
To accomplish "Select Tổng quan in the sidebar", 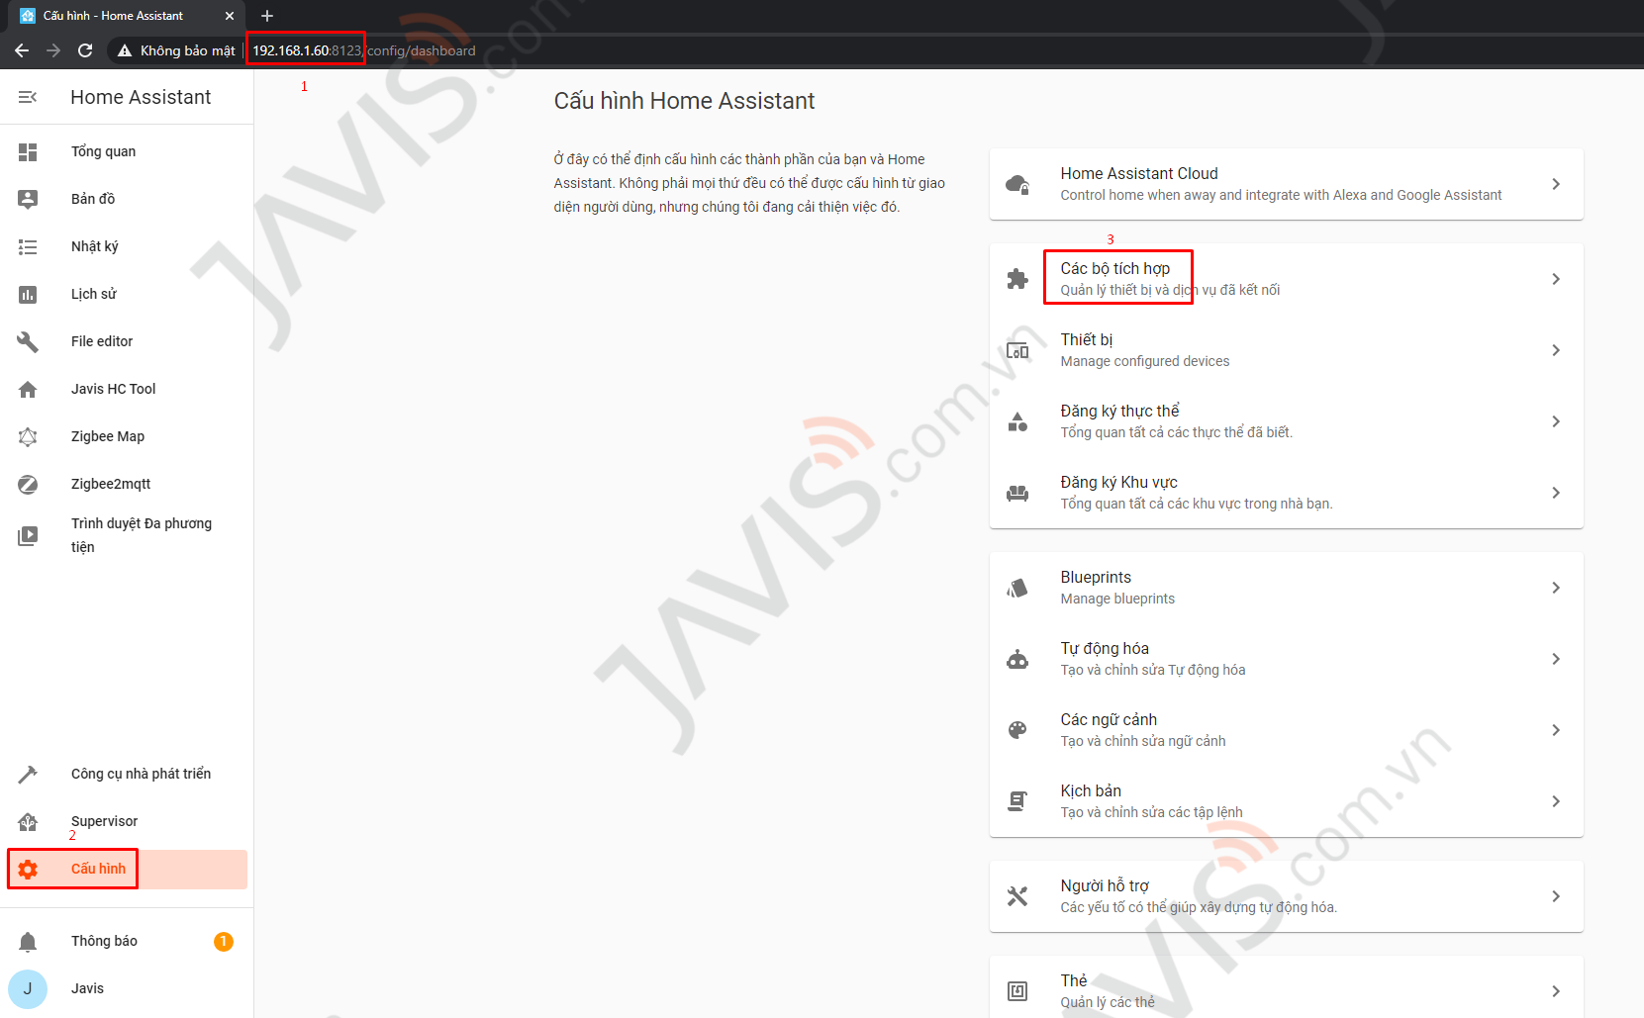I will (x=127, y=151).
